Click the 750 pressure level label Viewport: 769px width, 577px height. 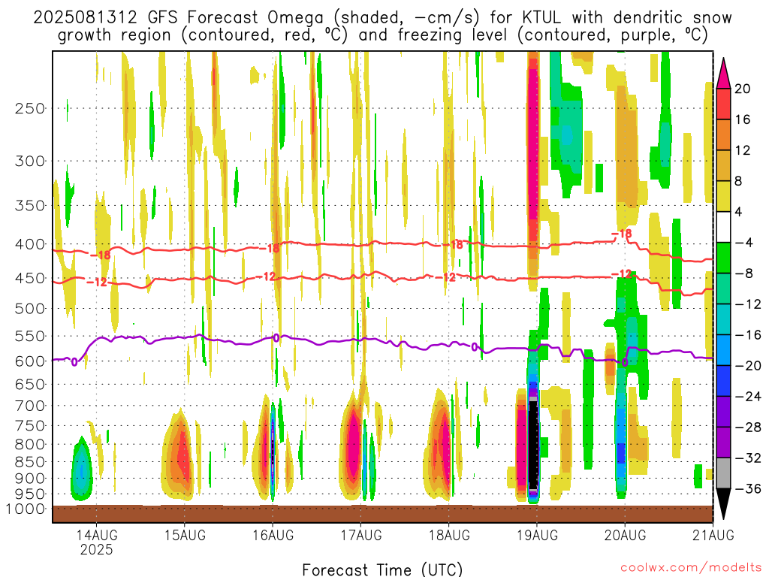(30, 426)
